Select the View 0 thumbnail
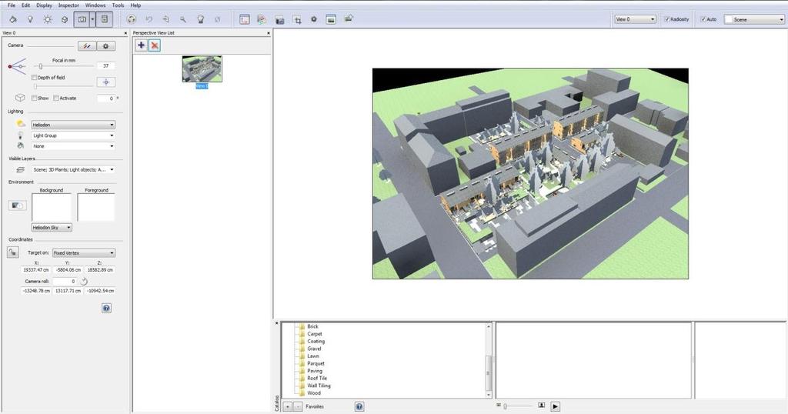 click(x=202, y=68)
